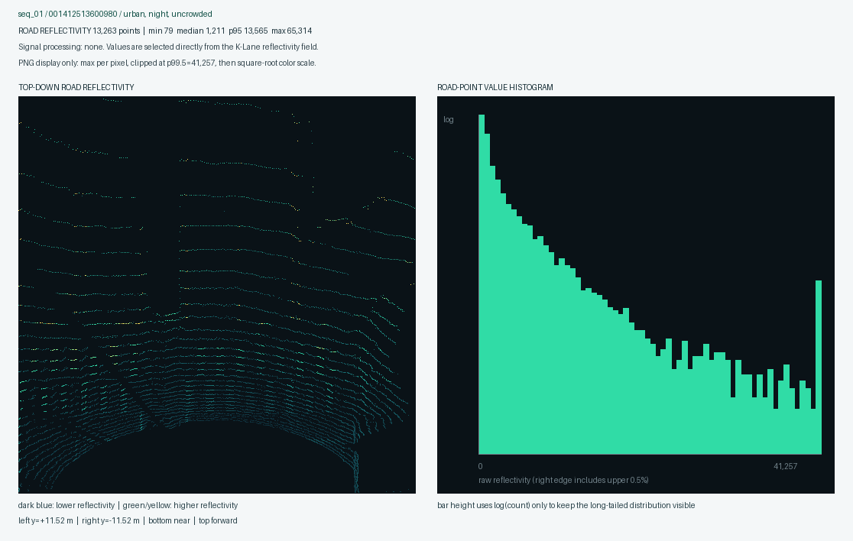The image size is (853, 541).
Task: Click the 'Signal processing: none' note
Action: [168, 47]
